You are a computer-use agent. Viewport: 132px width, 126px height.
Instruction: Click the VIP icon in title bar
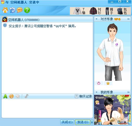[x=3, y=2]
